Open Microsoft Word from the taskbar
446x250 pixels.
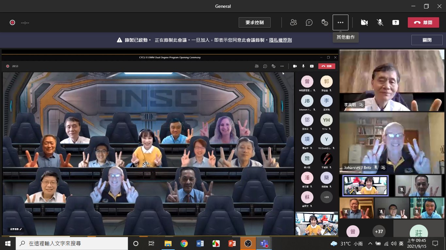[x=200, y=243]
